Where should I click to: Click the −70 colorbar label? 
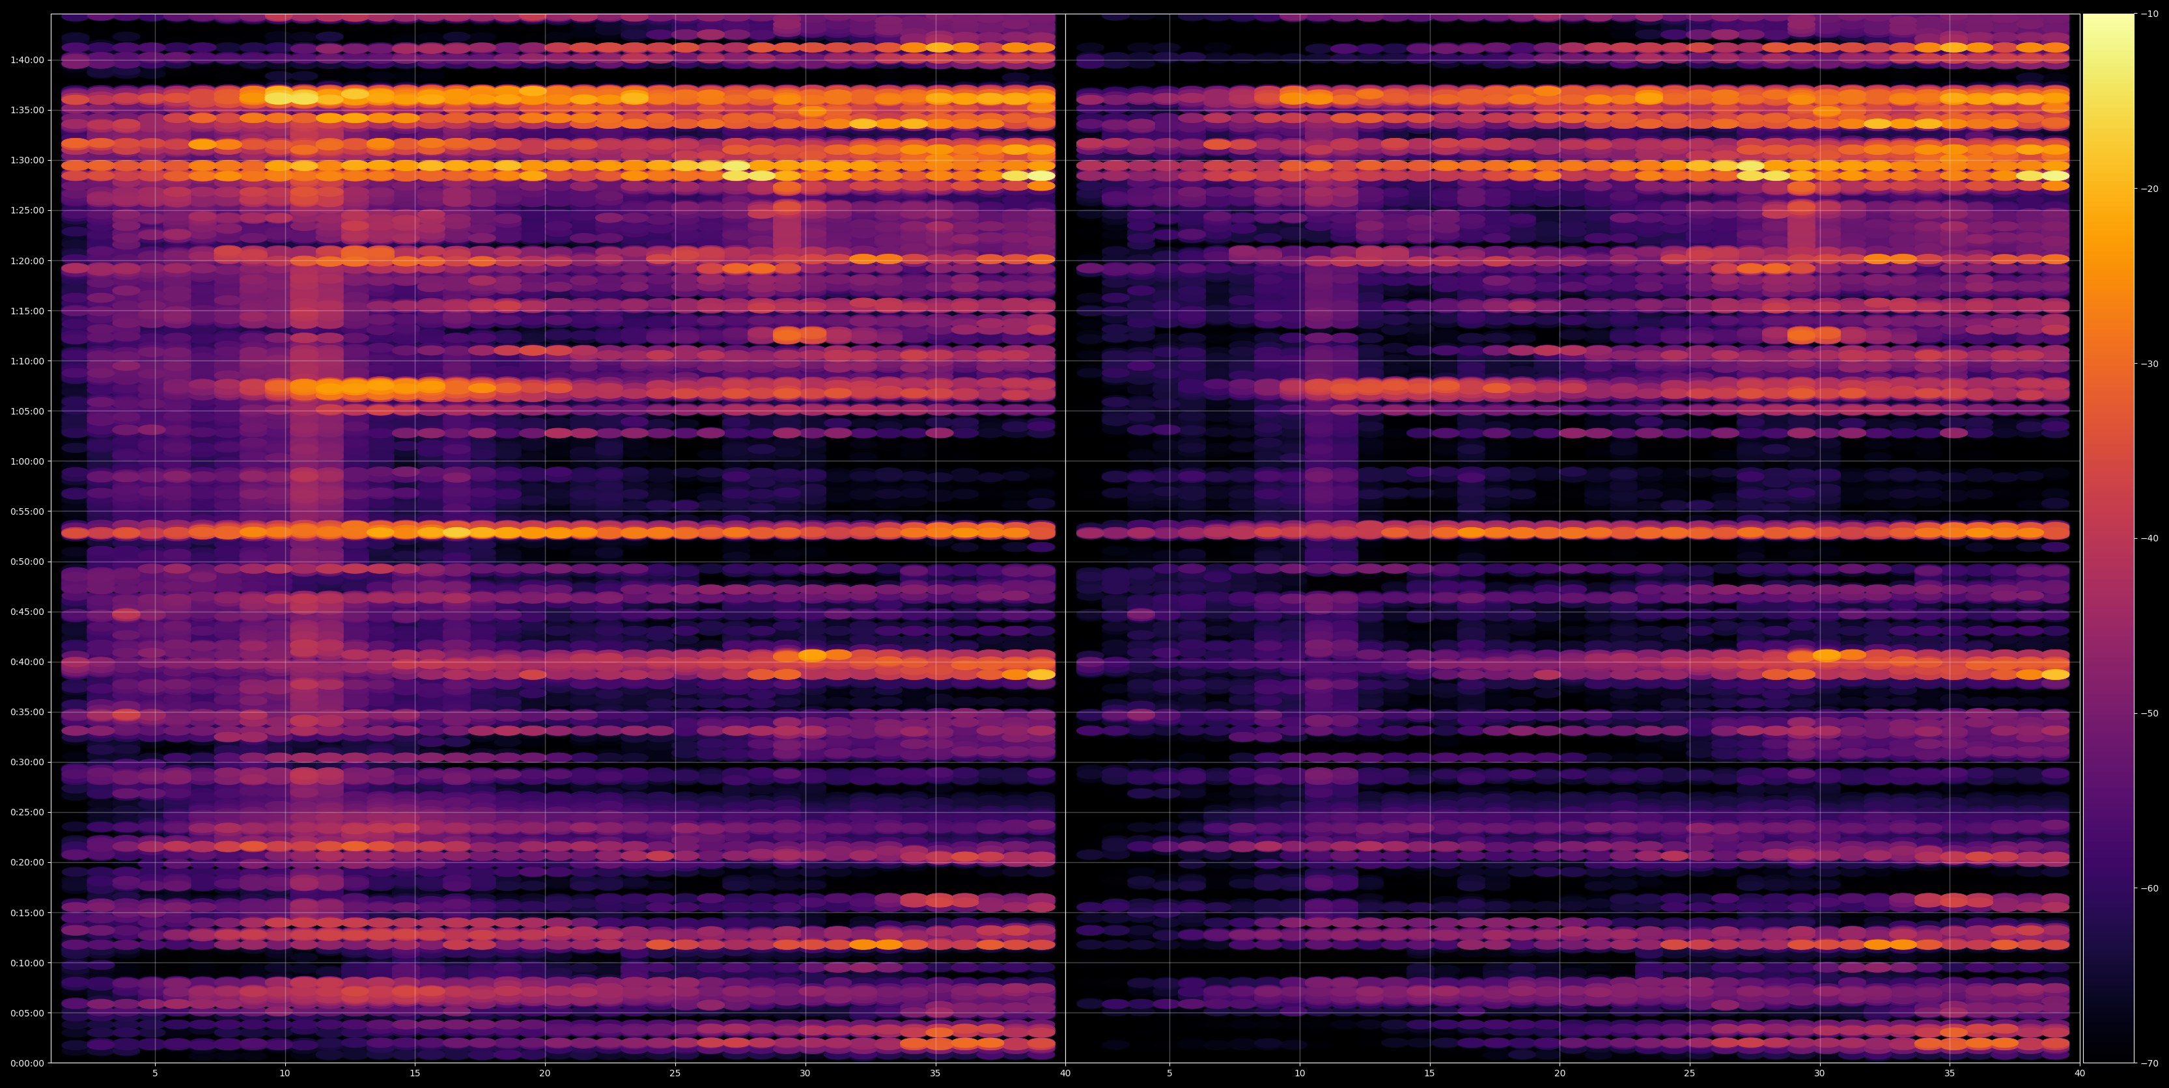coord(2149,1063)
